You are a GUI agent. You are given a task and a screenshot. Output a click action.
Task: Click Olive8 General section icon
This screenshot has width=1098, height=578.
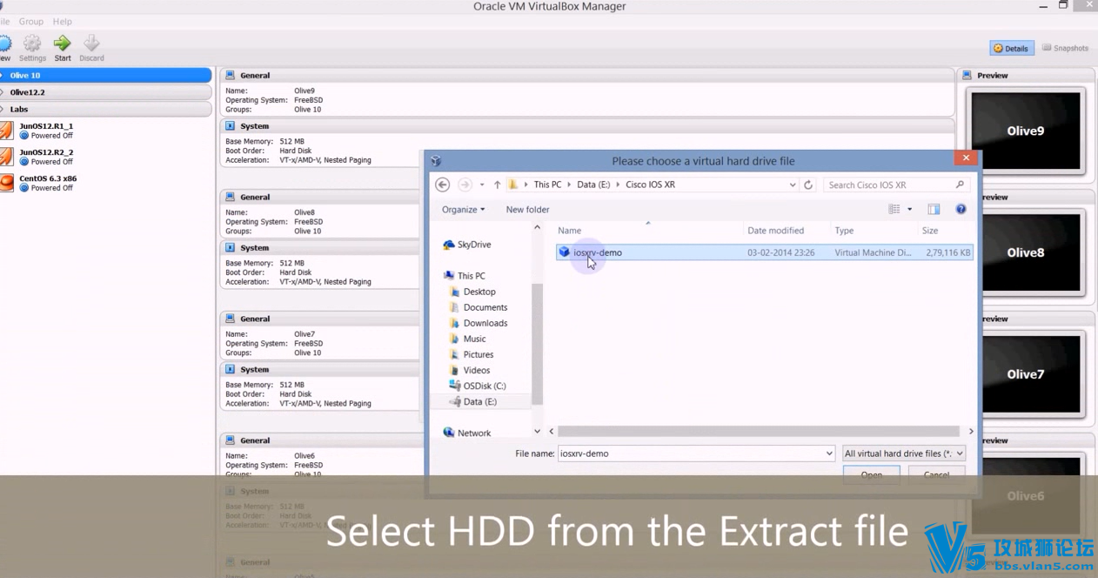pyautogui.click(x=230, y=197)
